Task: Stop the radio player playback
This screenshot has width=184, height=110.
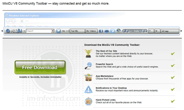Action: point(124,31)
